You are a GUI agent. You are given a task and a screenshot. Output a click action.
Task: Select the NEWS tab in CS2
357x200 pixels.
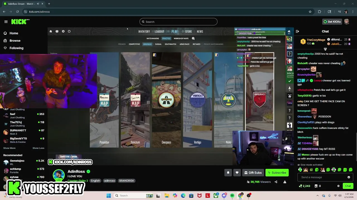[200, 32]
